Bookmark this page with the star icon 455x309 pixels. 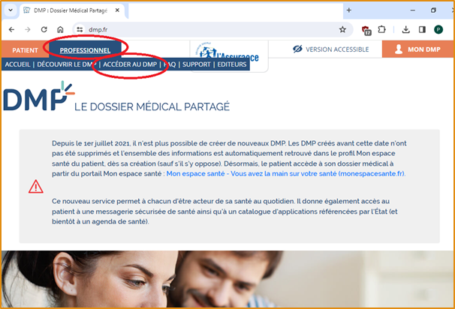tap(342, 29)
